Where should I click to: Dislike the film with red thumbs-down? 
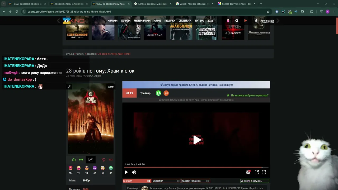[104, 160]
